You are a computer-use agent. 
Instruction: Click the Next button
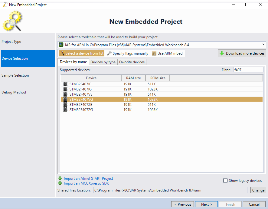click(x=206, y=204)
